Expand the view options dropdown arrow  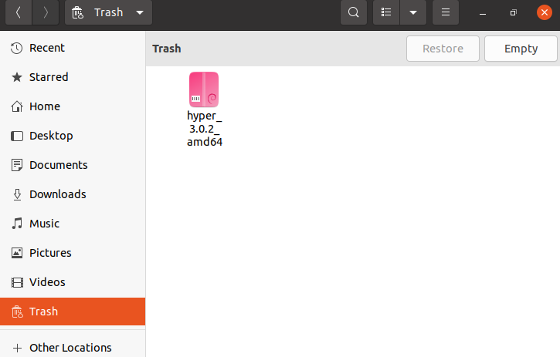(413, 12)
